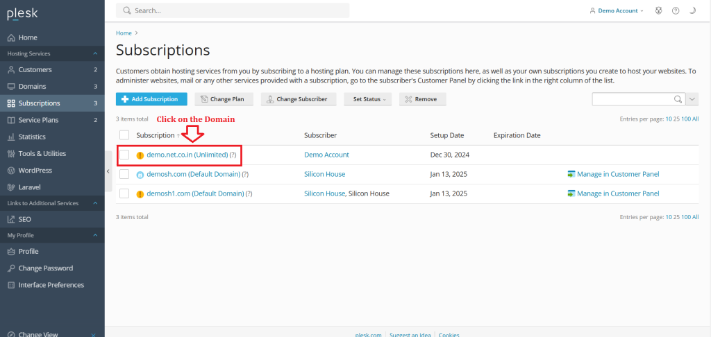The width and height of the screenshot is (711, 337).
Task: Click the Change View icon at sidebar bottom
Action: 11,334
